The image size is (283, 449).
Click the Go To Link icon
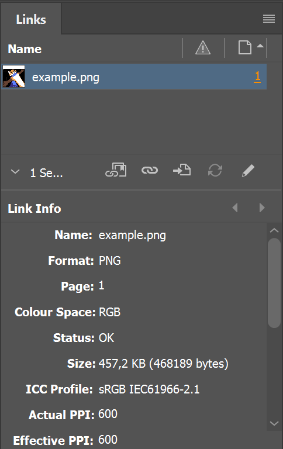(182, 170)
